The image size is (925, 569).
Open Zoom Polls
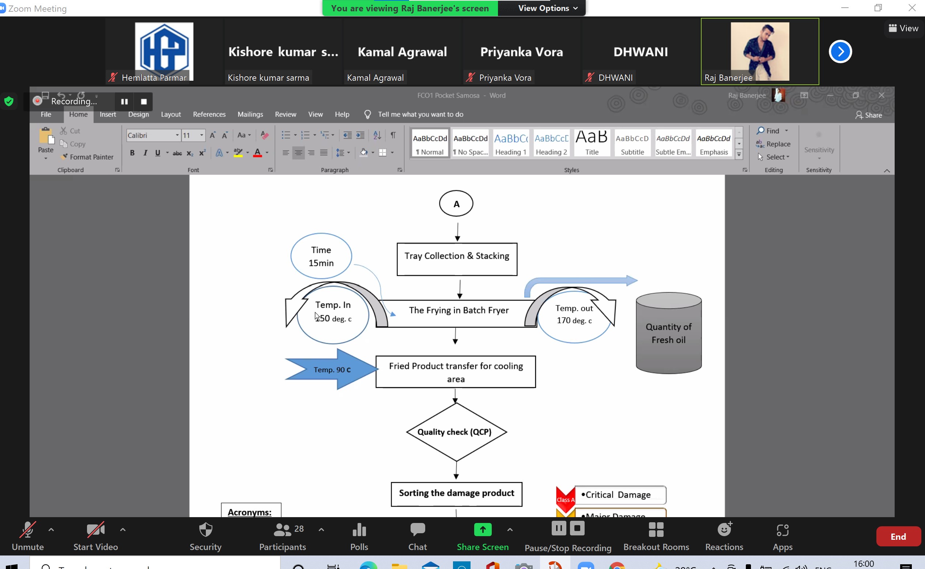click(359, 536)
